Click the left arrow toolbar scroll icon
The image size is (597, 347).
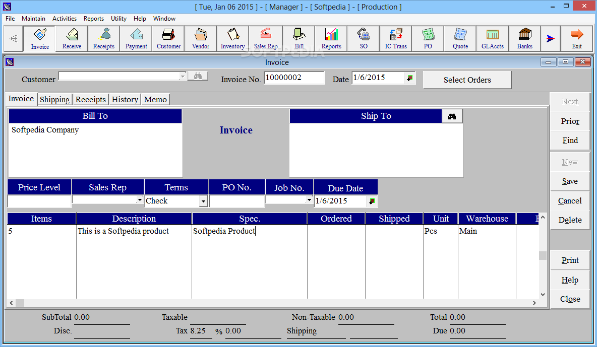13,38
